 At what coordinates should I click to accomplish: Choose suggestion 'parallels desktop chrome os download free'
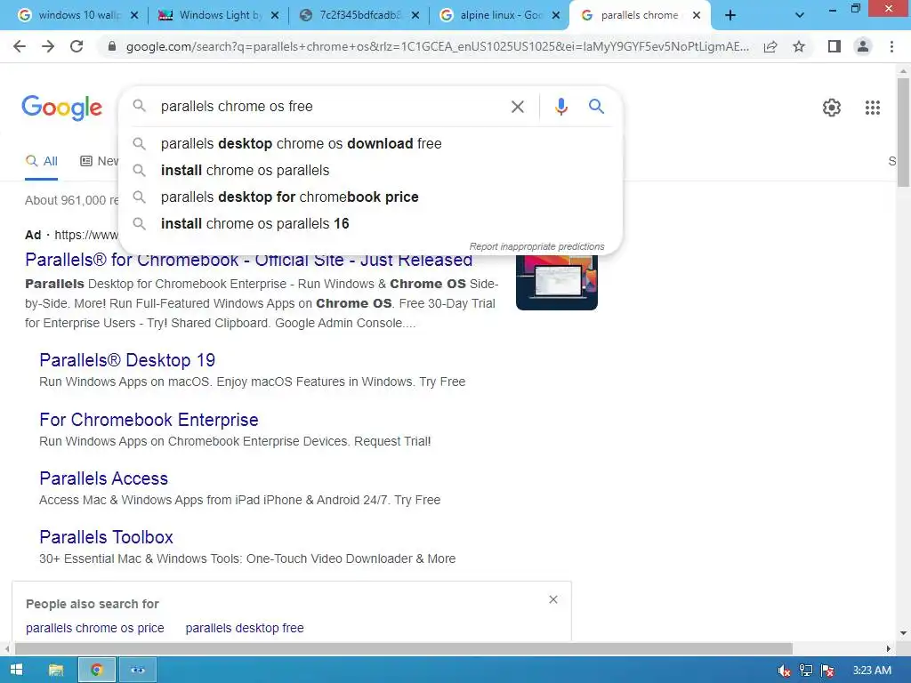pos(370,143)
